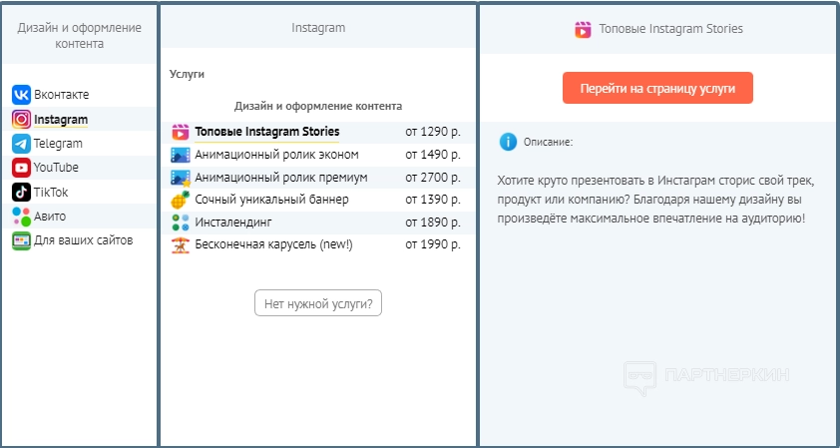Click the Топовые Instagram Stories service icon
The image size is (840, 448).
[x=180, y=132]
